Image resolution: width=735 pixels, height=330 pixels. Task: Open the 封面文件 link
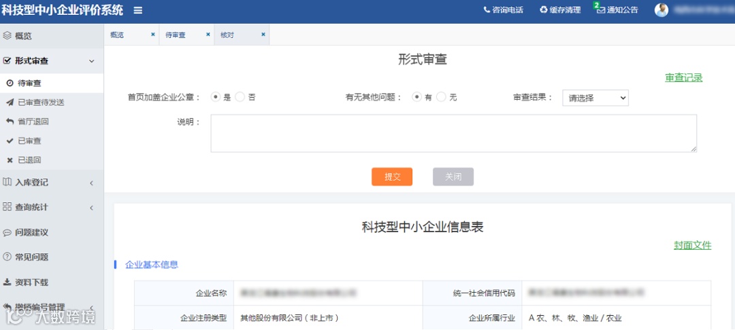pyautogui.click(x=693, y=245)
